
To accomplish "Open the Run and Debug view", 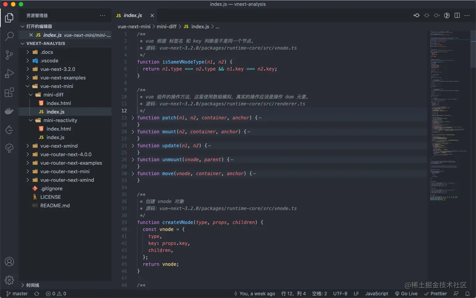I will pyautogui.click(x=9, y=74).
